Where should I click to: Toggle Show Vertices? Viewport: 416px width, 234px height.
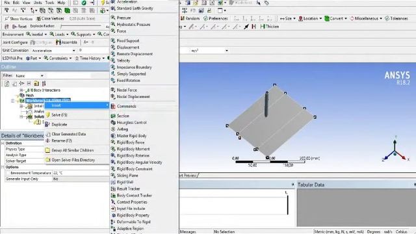click(x=18, y=19)
